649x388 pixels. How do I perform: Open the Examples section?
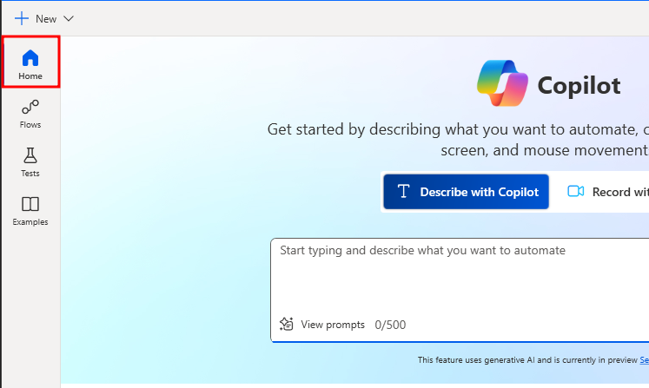pos(30,211)
